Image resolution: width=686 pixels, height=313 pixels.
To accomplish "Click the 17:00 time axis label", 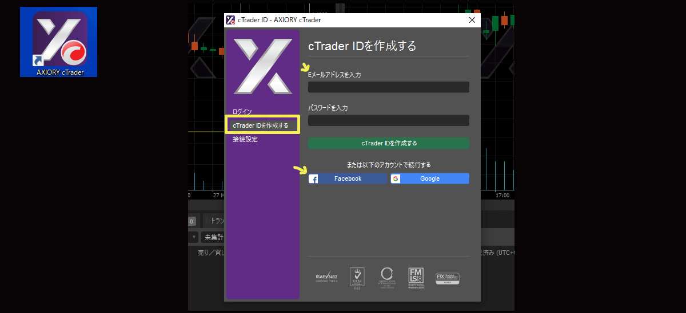I will coord(502,195).
